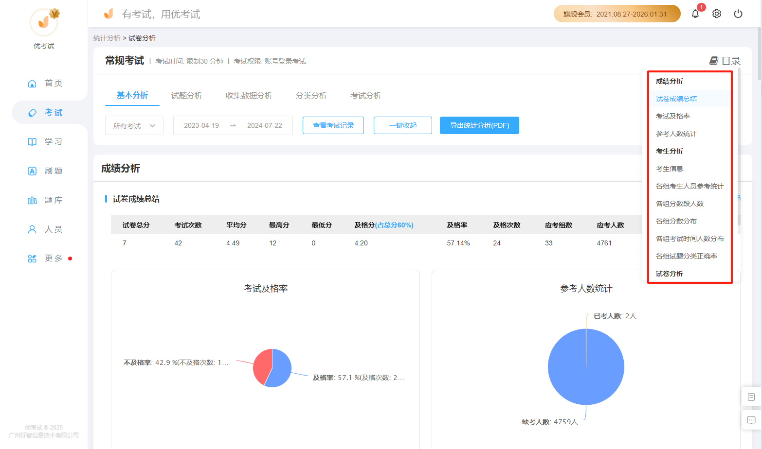The image size is (762, 449).
Task: Select 考生信息 in the directory
Action: (x=670, y=169)
